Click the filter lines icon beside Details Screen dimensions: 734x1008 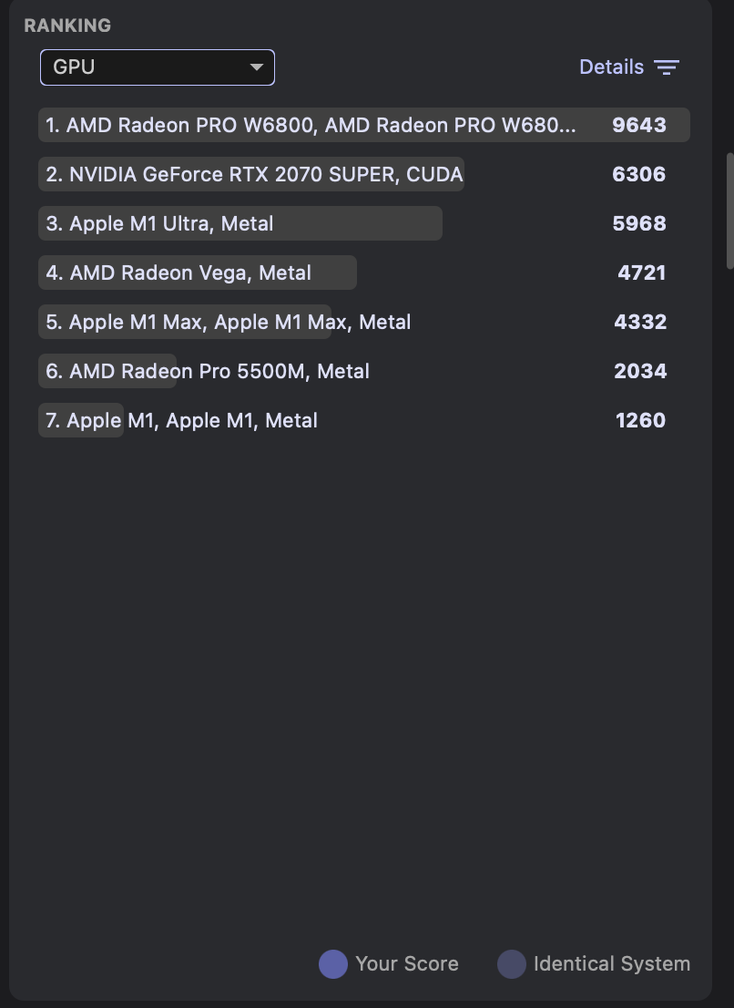pyautogui.click(x=667, y=67)
